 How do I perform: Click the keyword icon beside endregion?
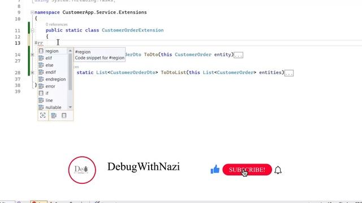pos(41,79)
